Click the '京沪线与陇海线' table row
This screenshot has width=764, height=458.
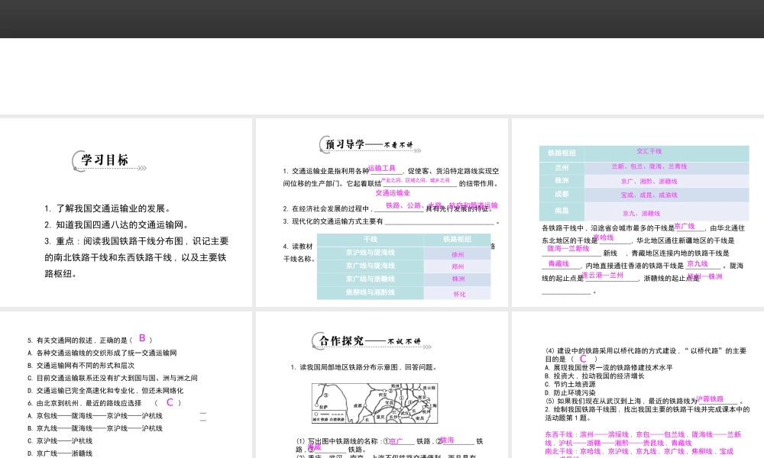pos(371,253)
